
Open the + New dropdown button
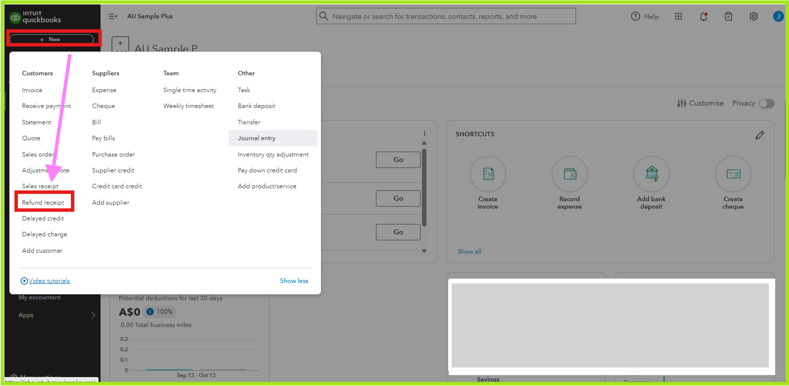coord(52,39)
